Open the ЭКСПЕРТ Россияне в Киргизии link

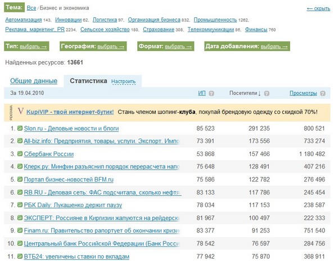pyautogui.click(x=102, y=218)
